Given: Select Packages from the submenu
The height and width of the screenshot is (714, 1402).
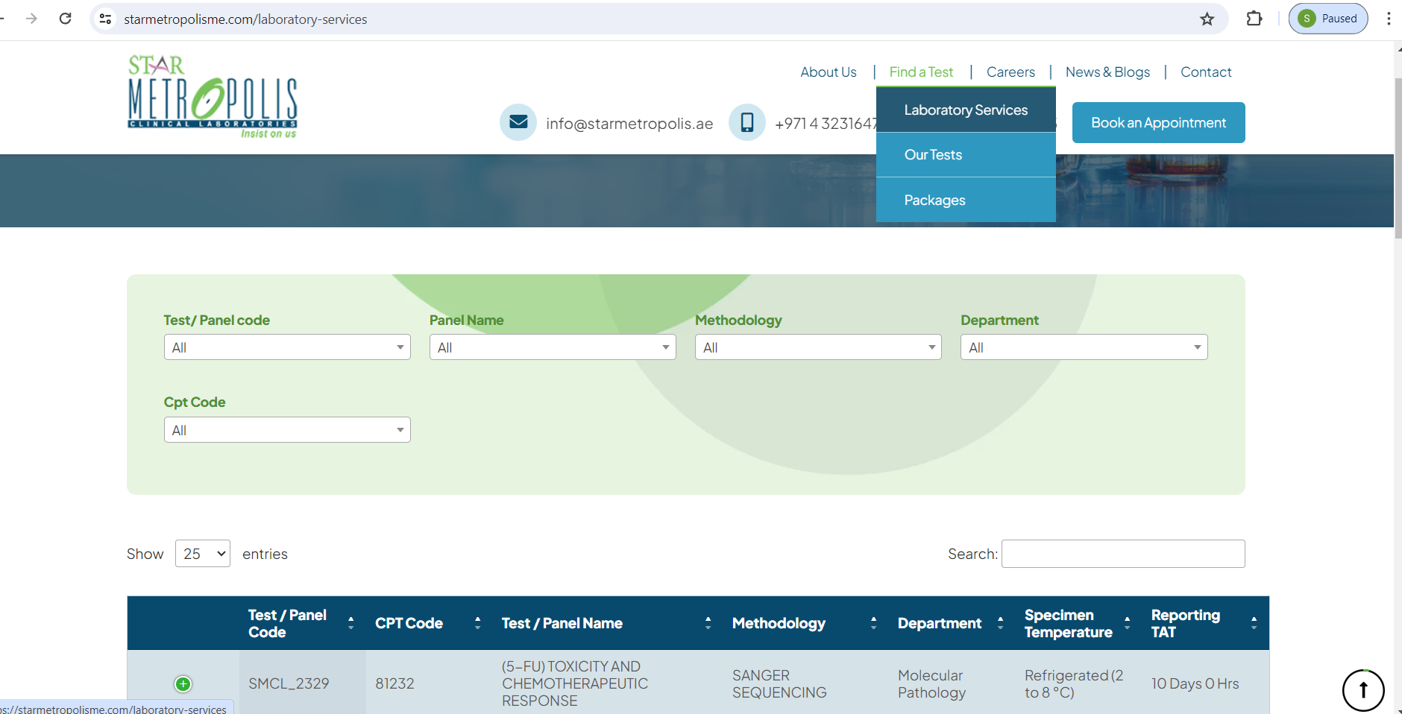Looking at the screenshot, I should coord(934,200).
